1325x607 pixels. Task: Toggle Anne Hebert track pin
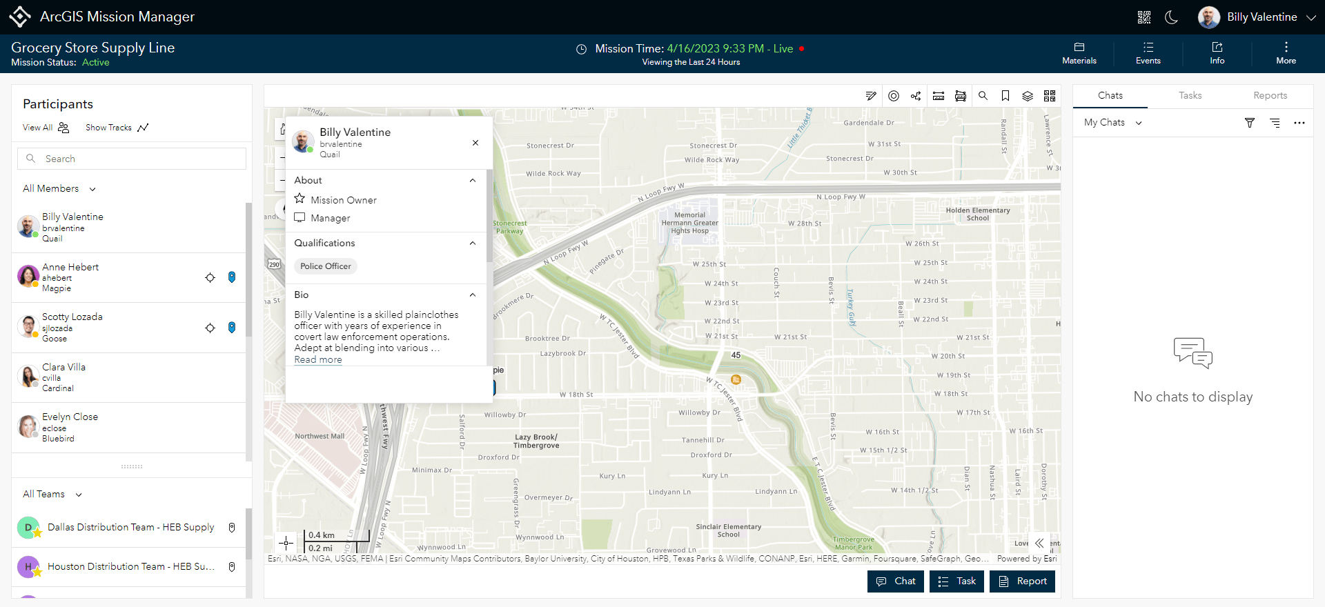(232, 277)
